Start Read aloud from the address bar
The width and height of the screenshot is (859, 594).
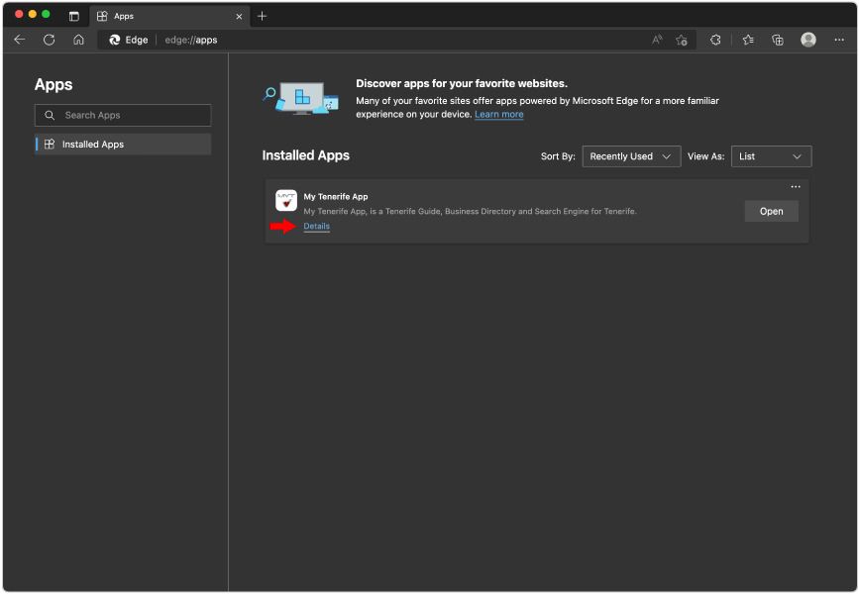[x=655, y=40]
